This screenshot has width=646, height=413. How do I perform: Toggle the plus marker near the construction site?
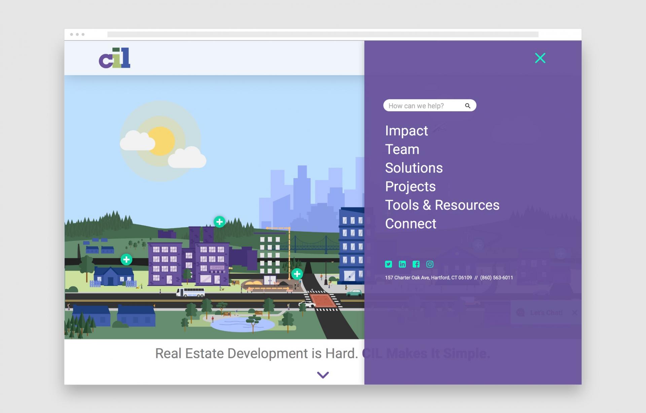coord(297,274)
